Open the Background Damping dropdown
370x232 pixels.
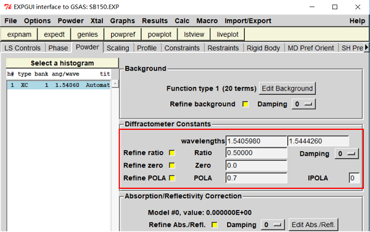coord(303,104)
